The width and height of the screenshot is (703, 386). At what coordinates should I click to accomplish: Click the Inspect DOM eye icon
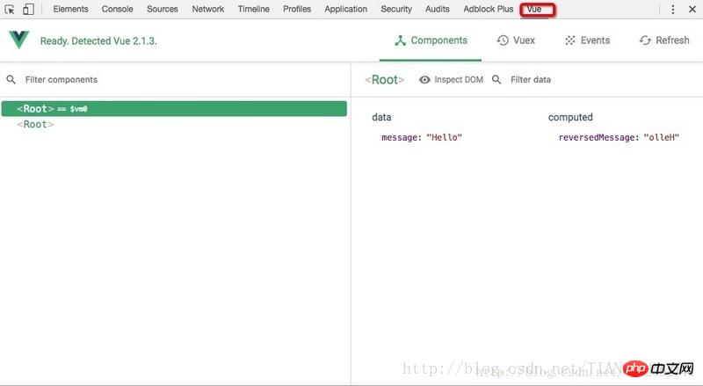424,79
